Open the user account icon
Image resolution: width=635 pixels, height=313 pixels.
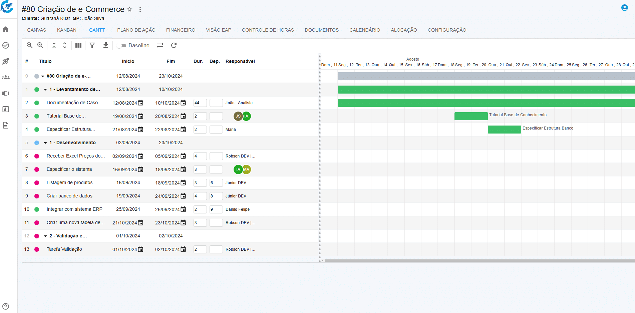[625, 8]
